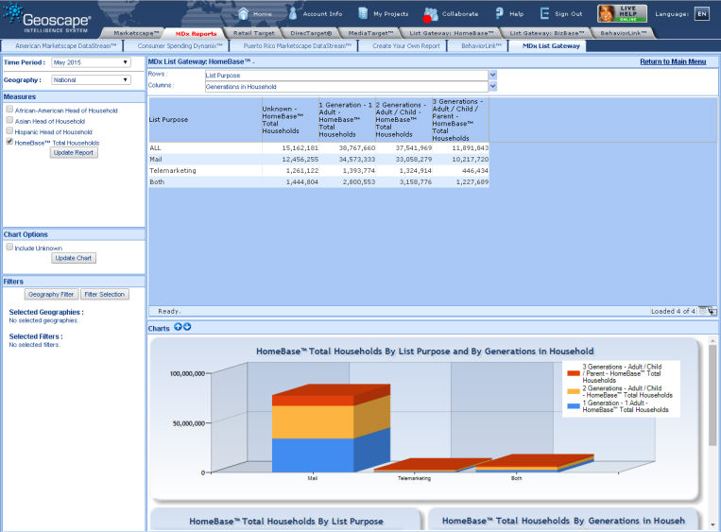Image resolution: width=721 pixels, height=532 pixels.
Task: Open the Filter Selection button
Action: (104, 294)
